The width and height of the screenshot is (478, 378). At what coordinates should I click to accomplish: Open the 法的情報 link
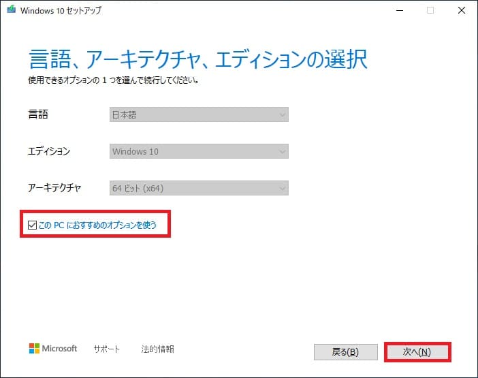[157, 349]
